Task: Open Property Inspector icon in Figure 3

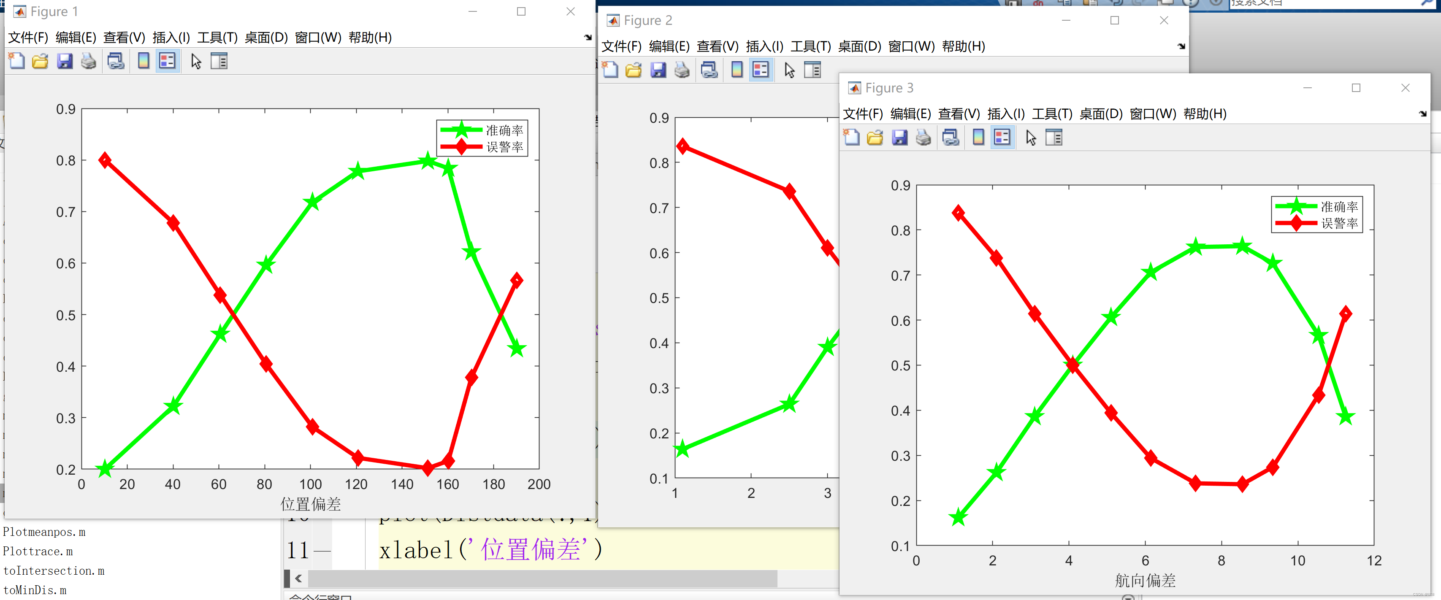Action: pos(1054,137)
